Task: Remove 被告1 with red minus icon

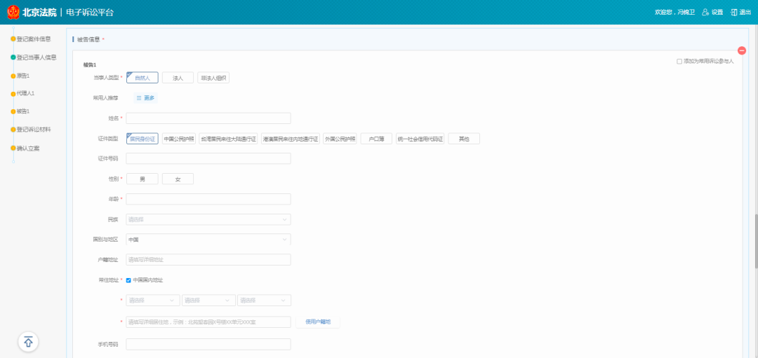Action: 742,50
